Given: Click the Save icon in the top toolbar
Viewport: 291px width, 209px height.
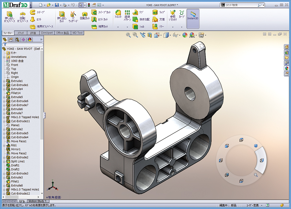Looking at the screenshot, I should (57, 5).
